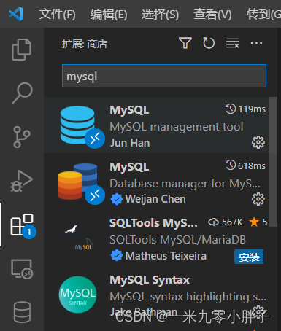The image size is (281, 331).
Task: Filter extensions using the funnel icon
Action: point(185,43)
